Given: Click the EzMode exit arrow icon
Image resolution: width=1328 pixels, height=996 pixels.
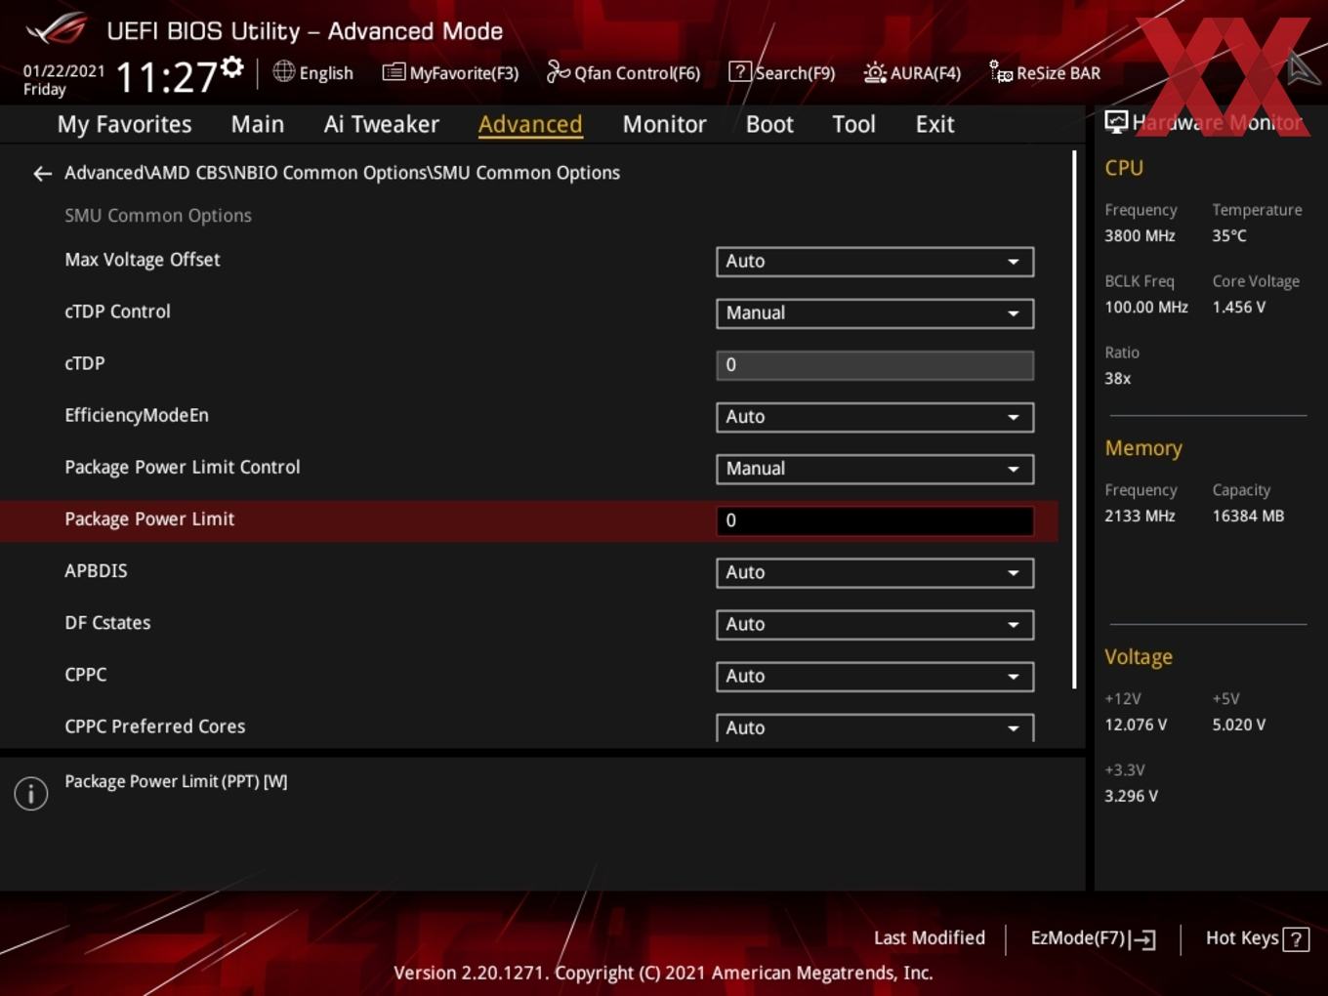Looking at the screenshot, I should point(1143,939).
